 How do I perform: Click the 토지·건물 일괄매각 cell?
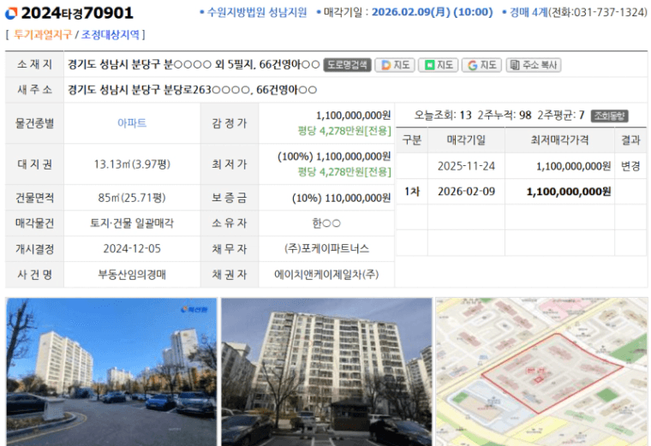tap(132, 223)
